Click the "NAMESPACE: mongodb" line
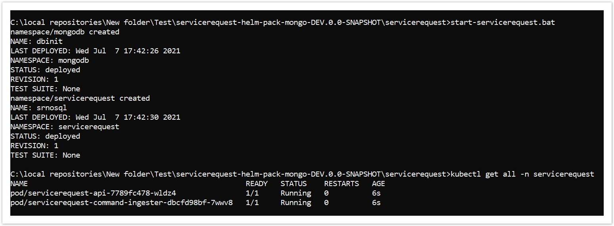 pos(50,60)
